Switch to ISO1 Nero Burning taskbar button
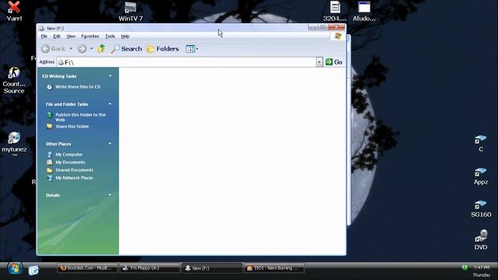 click(x=274, y=268)
